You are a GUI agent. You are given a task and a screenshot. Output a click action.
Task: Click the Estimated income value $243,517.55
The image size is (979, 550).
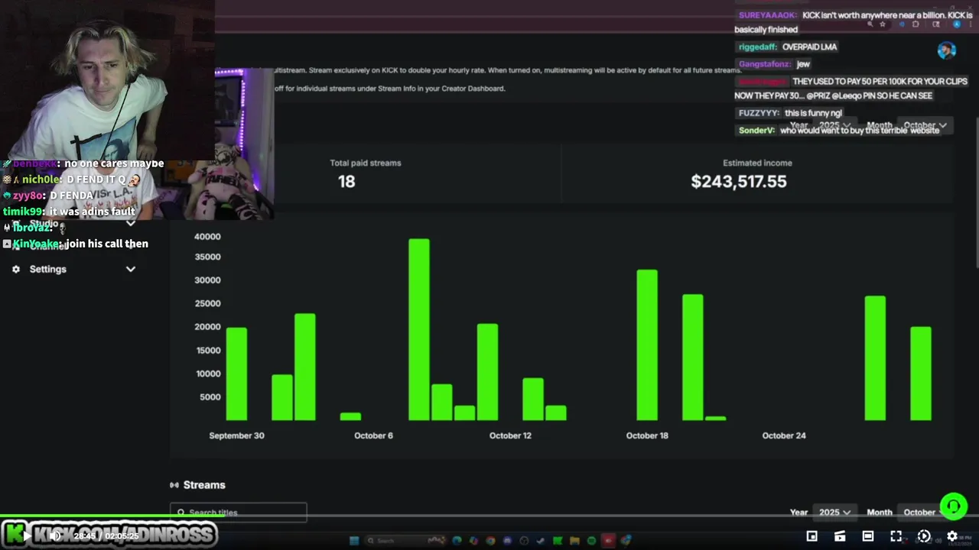(x=739, y=181)
